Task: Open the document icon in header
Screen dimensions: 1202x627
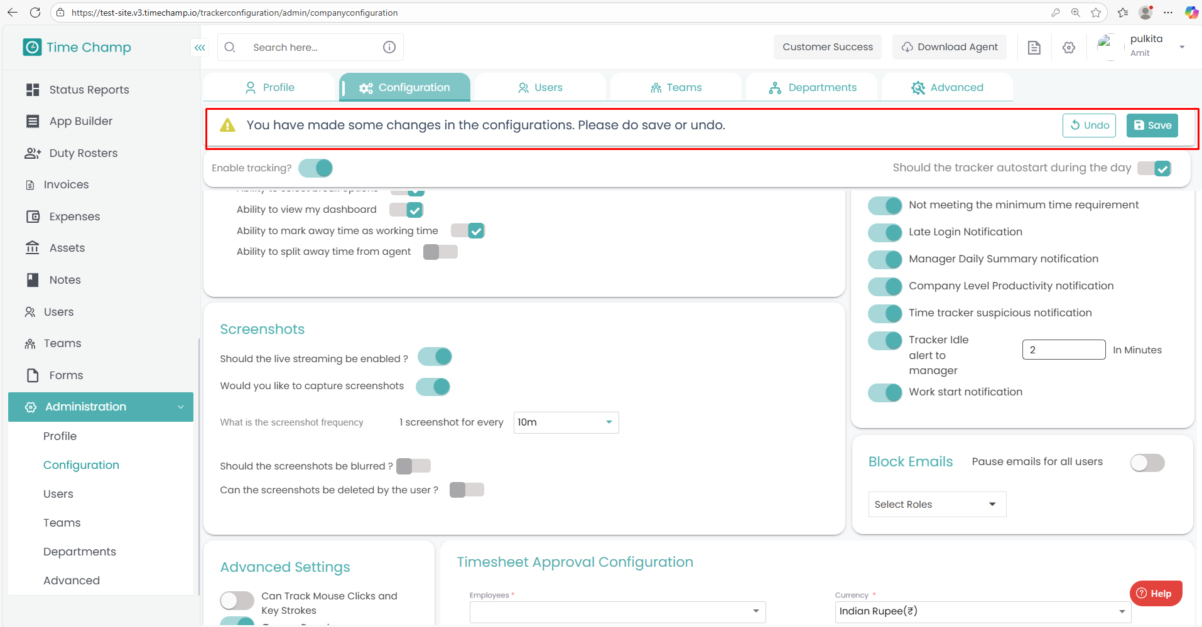Action: 1034,48
